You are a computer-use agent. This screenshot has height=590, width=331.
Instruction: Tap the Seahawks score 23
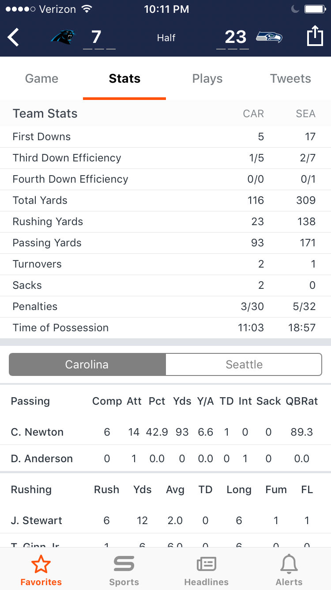(235, 37)
